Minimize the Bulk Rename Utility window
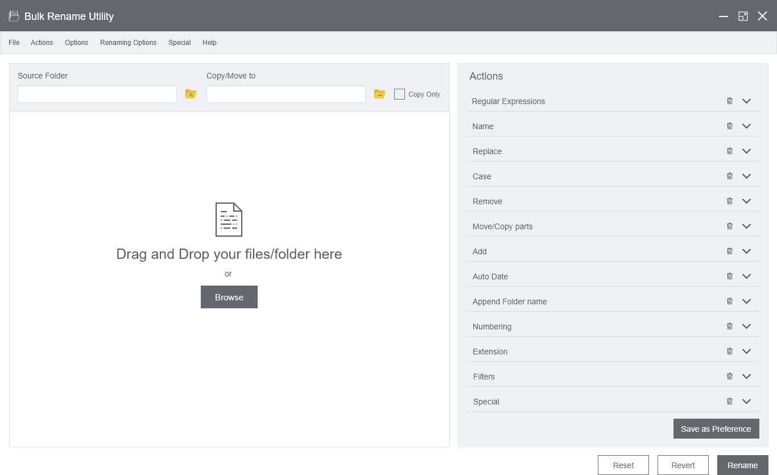Viewport: 777px width, 475px height. pyautogui.click(x=724, y=16)
